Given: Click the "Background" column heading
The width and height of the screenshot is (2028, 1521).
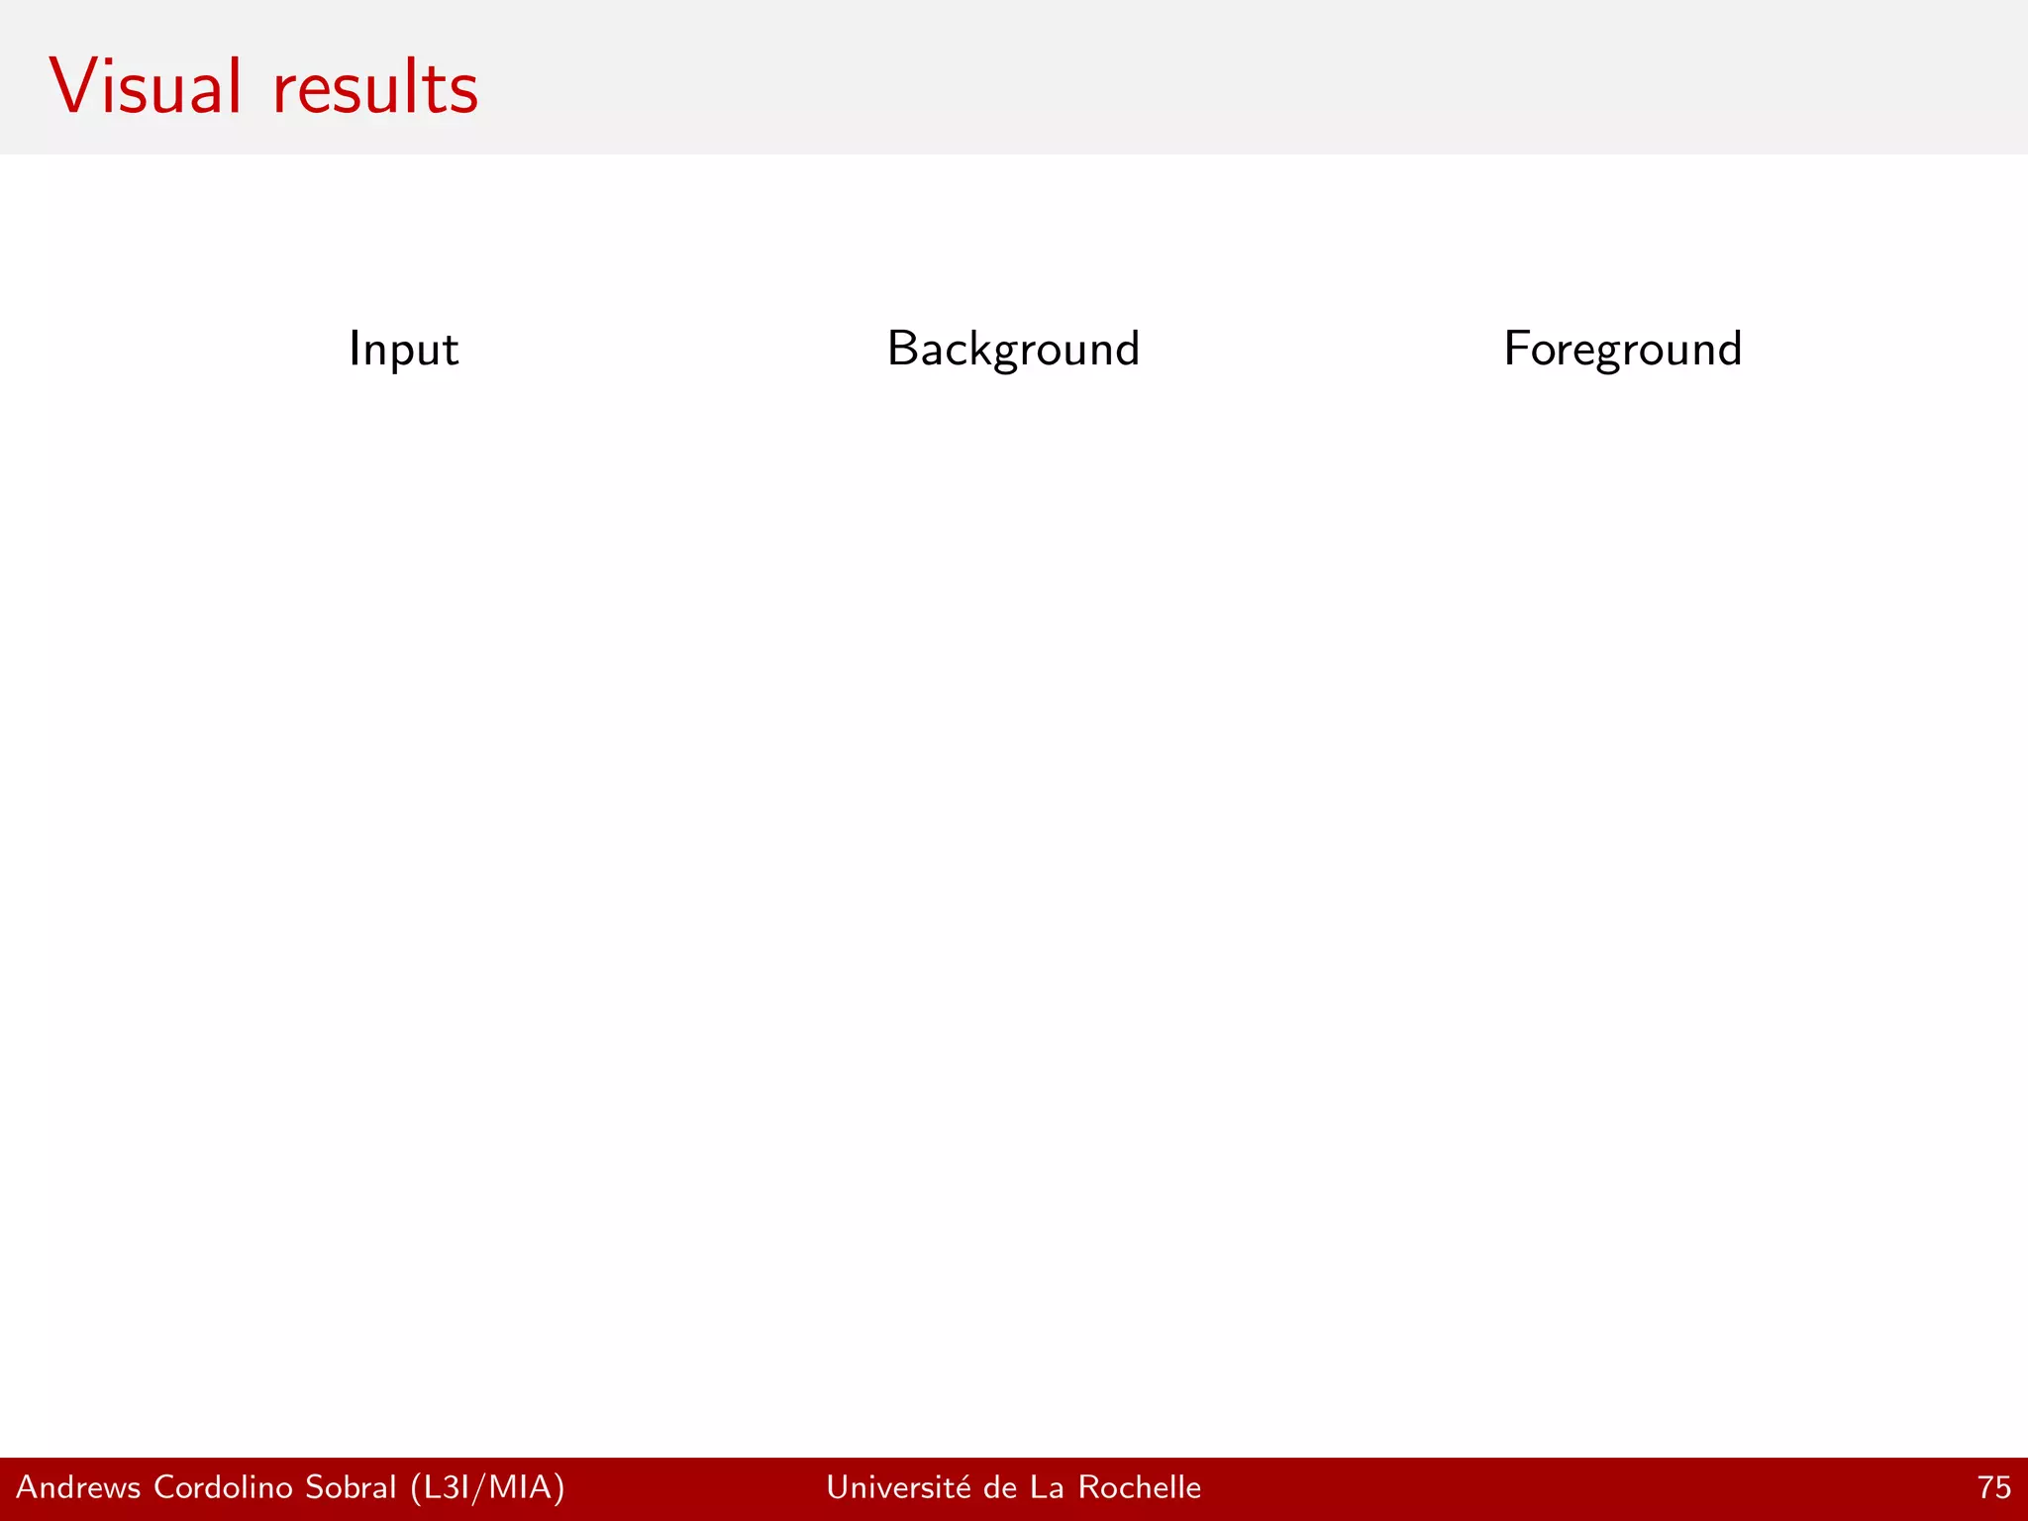Looking at the screenshot, I should pos(1013,350).
